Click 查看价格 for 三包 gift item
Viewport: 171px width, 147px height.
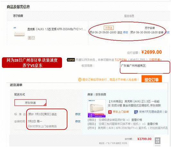tap(153, 124)
